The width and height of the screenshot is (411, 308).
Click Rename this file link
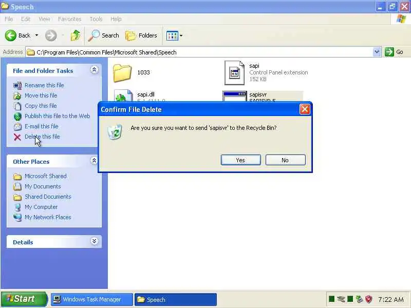[x=44, y=85]
